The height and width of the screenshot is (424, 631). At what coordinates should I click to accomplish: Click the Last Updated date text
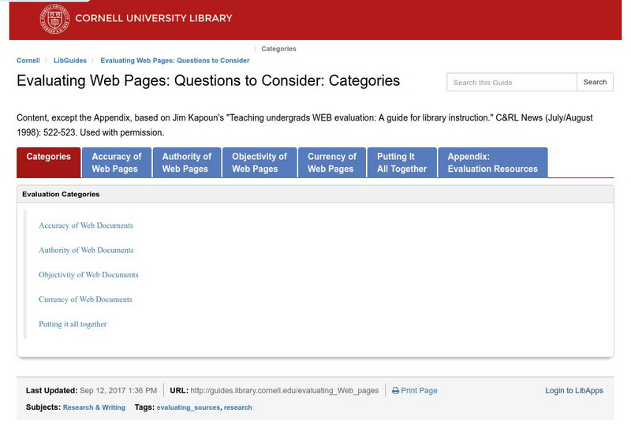click(x=118, y=391)
